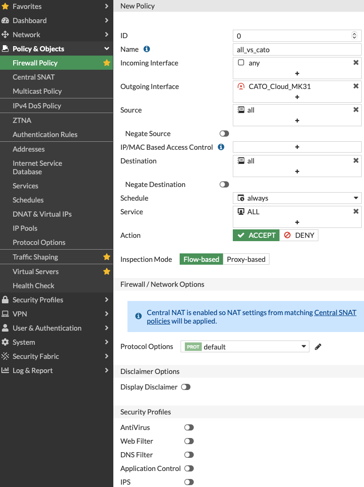Turn on the AntiVirus security profile
Image resolution: width=364 pixels, height=487 pixels.
point(189,427)
